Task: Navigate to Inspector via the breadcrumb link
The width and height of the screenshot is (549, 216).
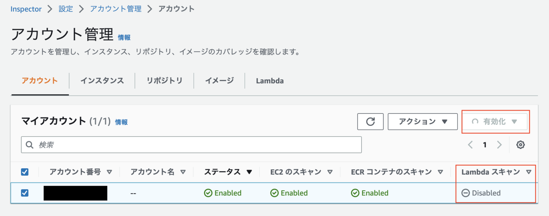Action: tap(26, 9)
